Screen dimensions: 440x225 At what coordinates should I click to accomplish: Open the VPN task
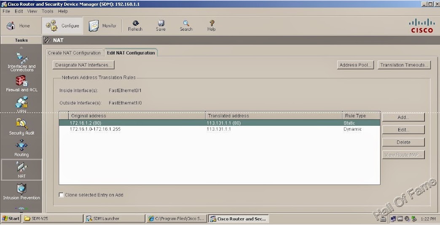[x=21, y=105]
